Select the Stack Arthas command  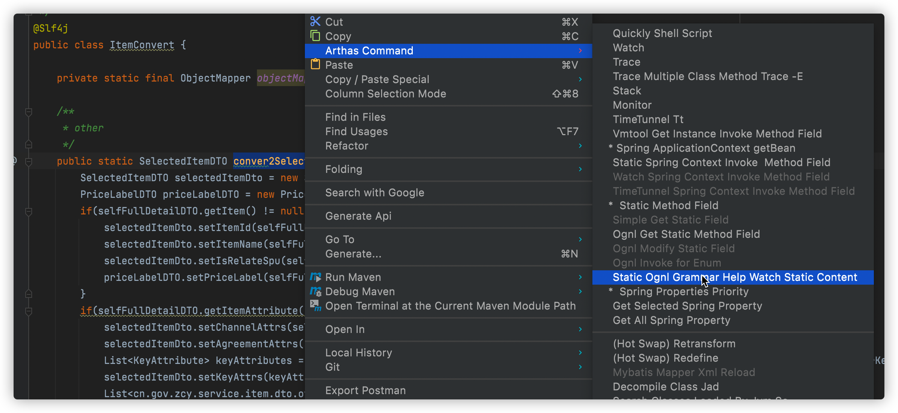point(733,91)
